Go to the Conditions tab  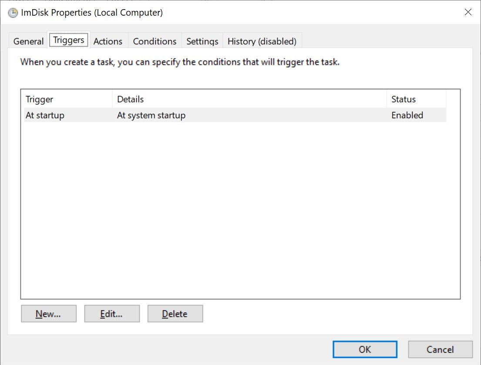coord(155,41)
